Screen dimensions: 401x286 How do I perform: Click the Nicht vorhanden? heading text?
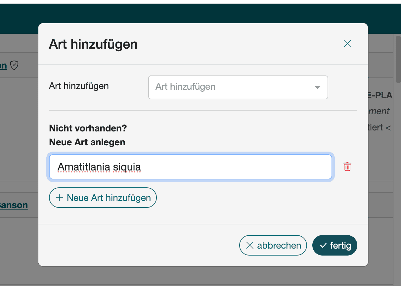click(88, 128)
